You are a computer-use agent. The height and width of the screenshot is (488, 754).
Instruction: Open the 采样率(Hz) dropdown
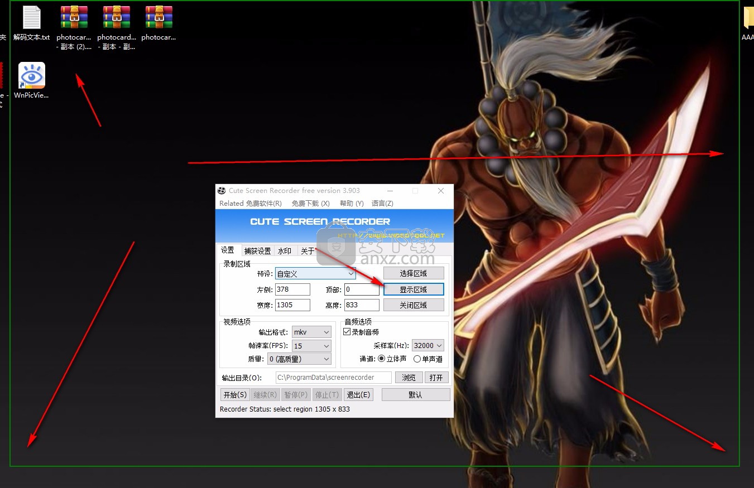click(x=428, y=345)
